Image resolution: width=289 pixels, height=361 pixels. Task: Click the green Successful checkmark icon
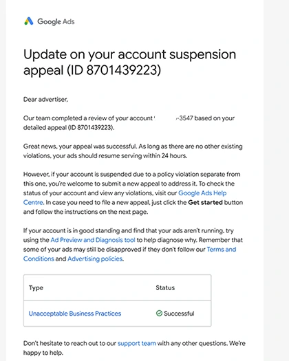point(159,313)
